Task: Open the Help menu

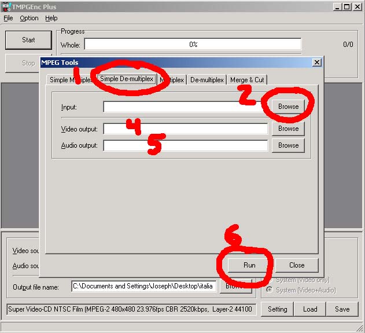Action: pos(51,18)
